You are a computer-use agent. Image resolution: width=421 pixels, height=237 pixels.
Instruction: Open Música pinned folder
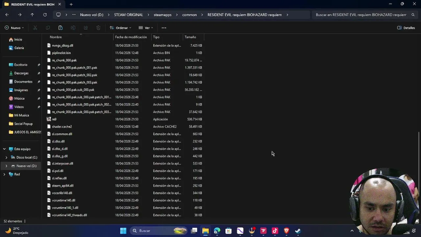click(x=19, y=98)
